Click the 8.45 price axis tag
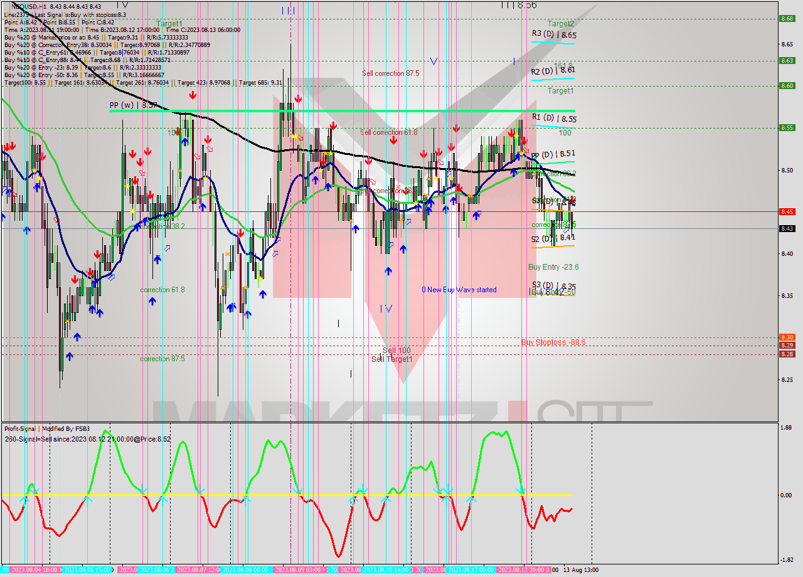Screen dimensions: 803x577 pos(787,212)
